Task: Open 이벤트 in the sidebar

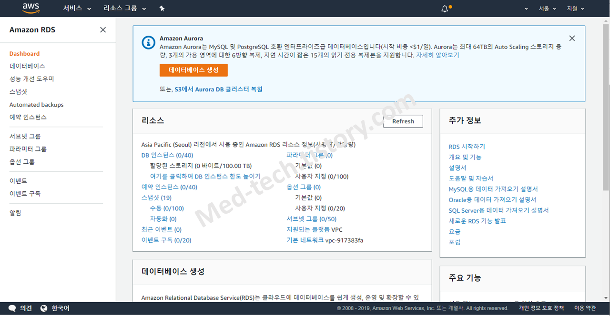Action: [x=18, y=181]
